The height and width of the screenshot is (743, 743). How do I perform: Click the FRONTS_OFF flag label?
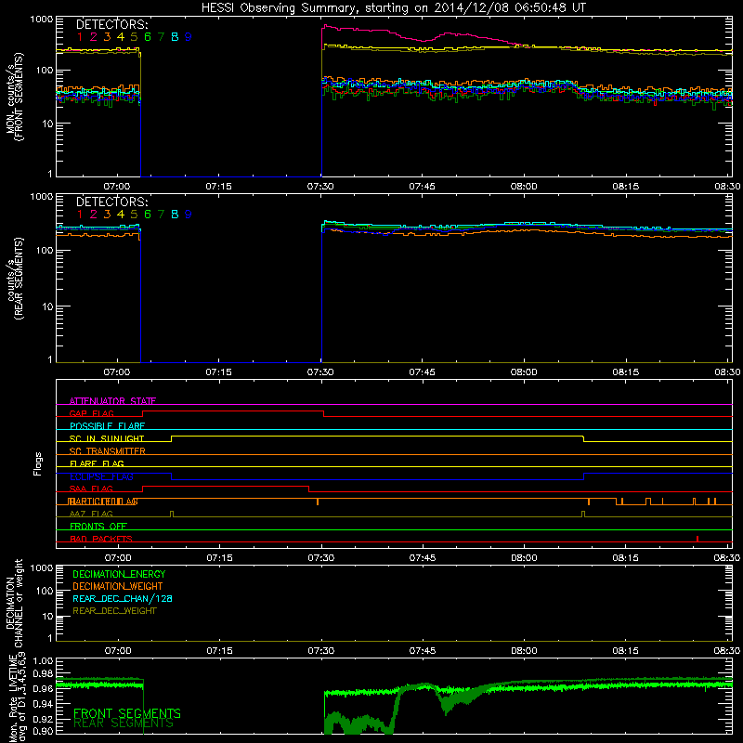point(98,527)
